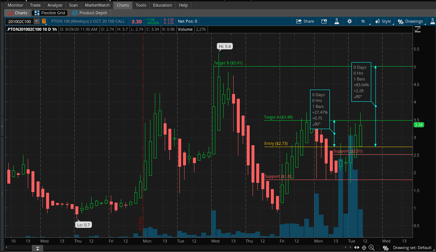Click the Lo: 0.7 price bubble
This screenshot has height=252, width=436.
83,225
